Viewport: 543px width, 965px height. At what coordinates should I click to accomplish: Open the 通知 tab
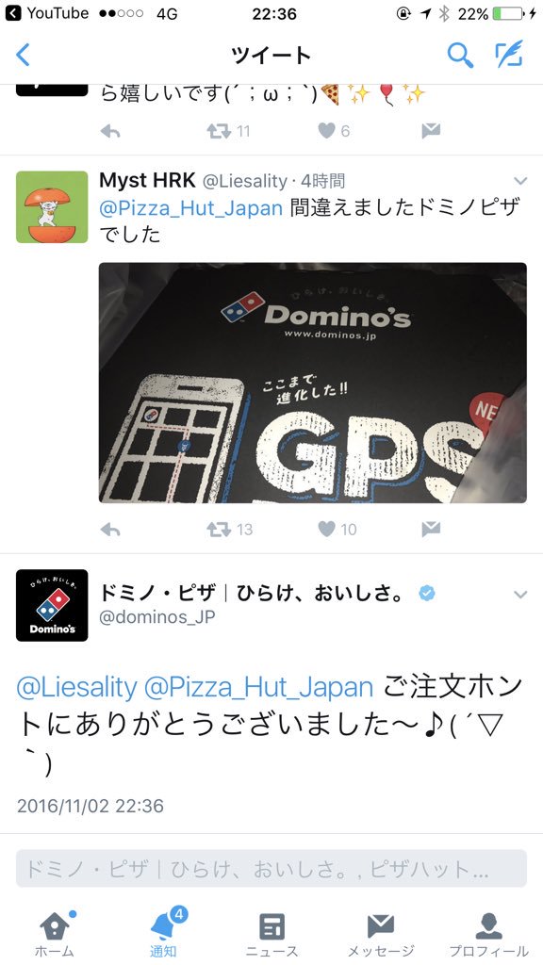tap(164, 933)
